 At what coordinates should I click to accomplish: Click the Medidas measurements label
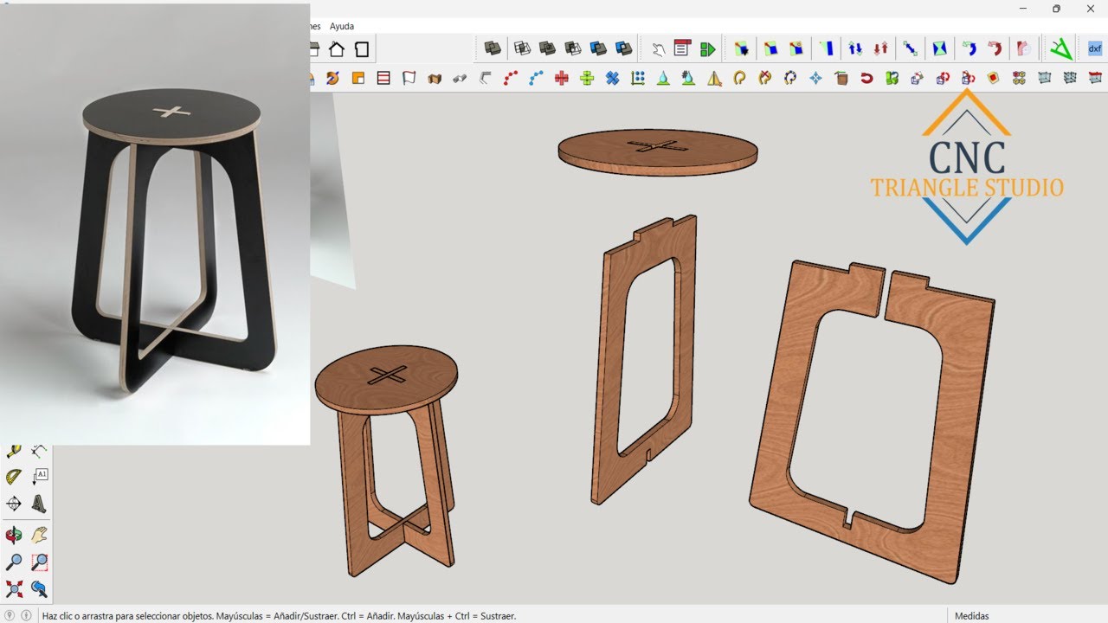pyautogui.click(x=971, y=616)
